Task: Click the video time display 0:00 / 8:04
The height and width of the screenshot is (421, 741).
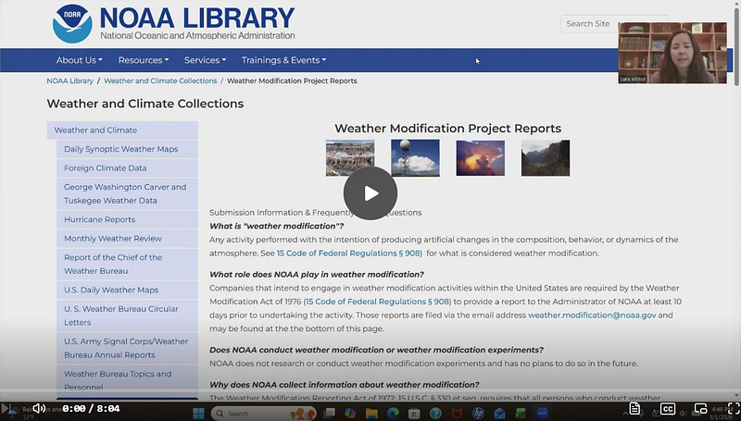Action: 91,409
